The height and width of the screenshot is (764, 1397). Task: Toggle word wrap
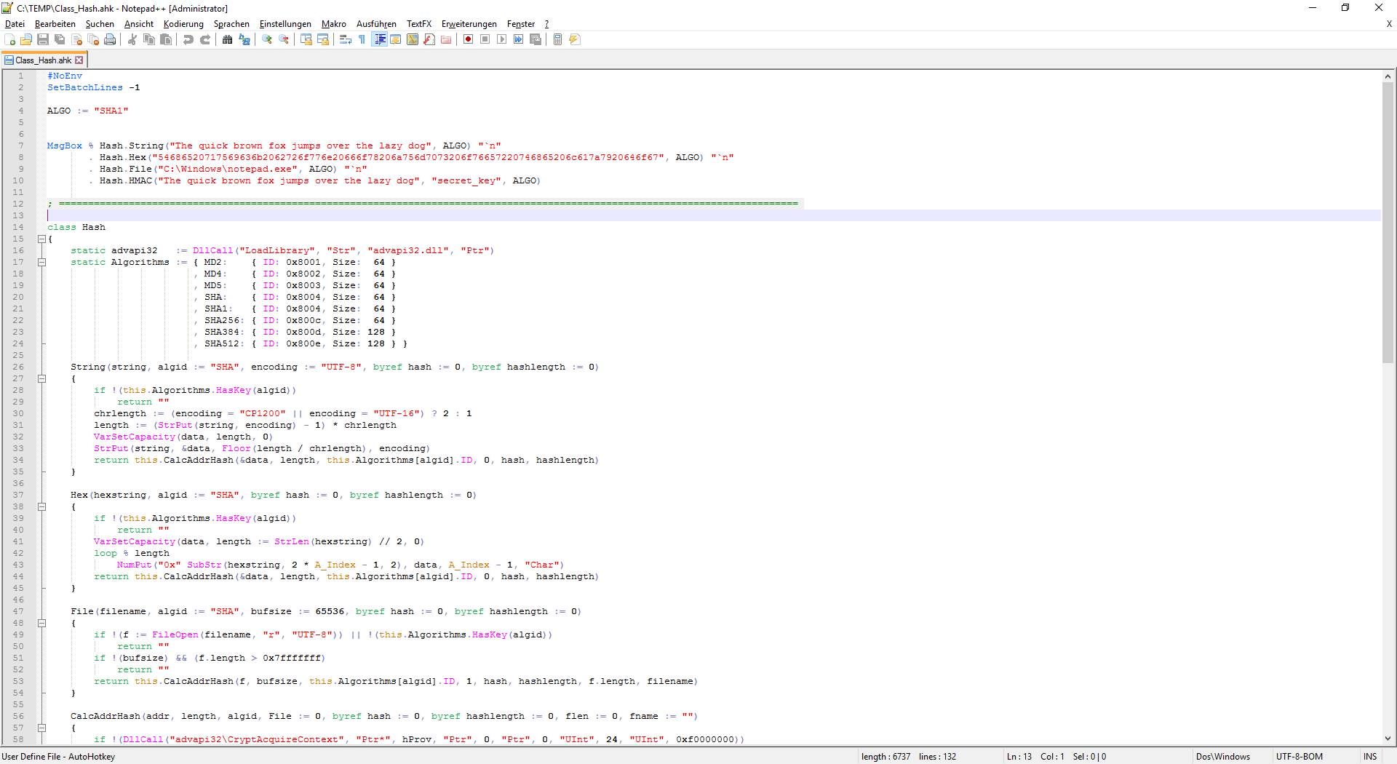coord(344,39)
